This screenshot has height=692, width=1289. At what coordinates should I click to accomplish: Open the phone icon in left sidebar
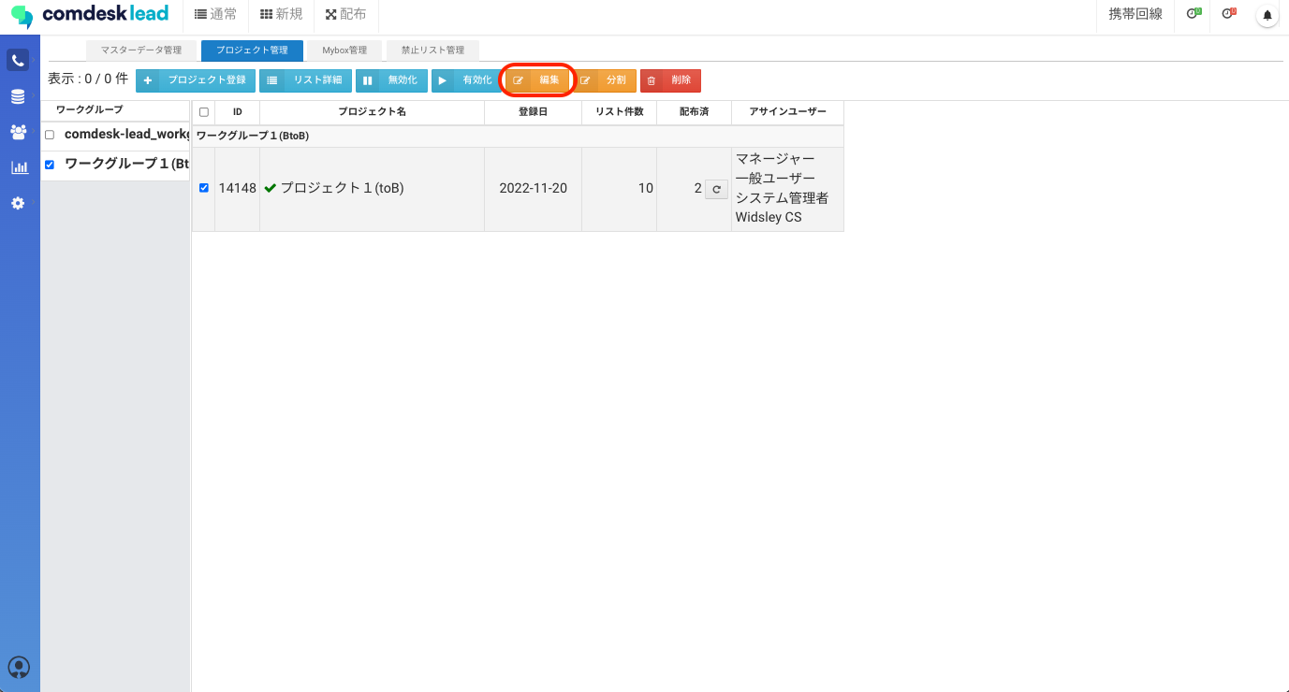tap(18, 61)
